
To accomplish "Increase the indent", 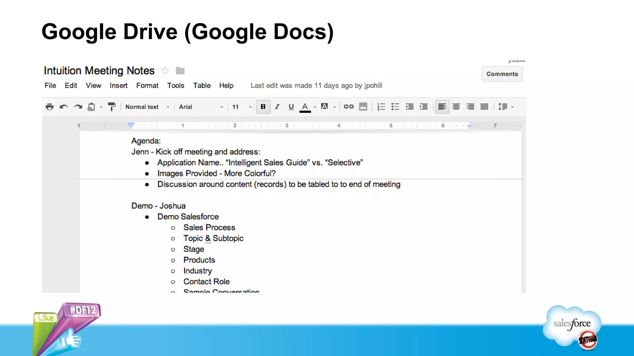I will (424, 107).
